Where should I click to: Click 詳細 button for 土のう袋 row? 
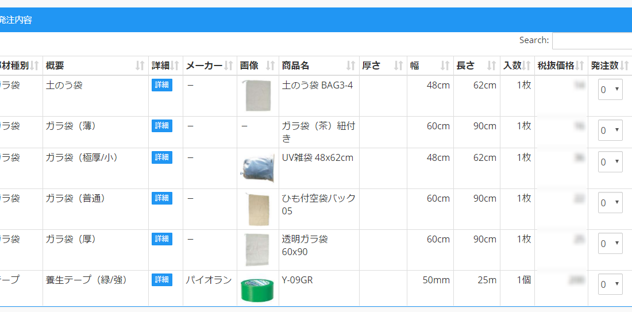tap(161, 85)
